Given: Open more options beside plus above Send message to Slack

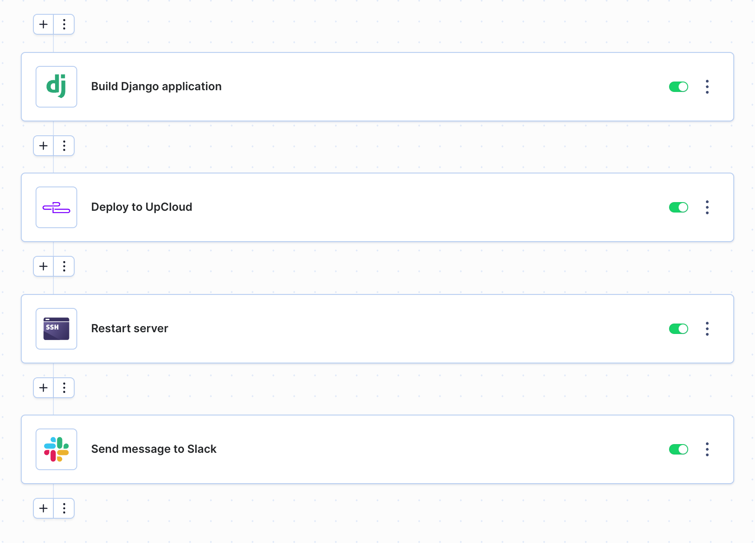Looking at the screenshot, I should point(64,388).
